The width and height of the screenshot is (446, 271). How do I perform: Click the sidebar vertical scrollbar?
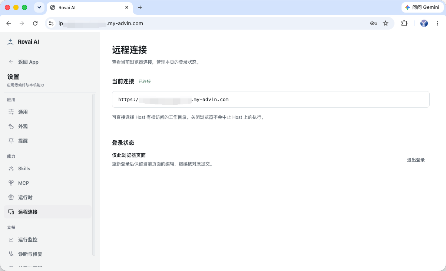(94, 174)
